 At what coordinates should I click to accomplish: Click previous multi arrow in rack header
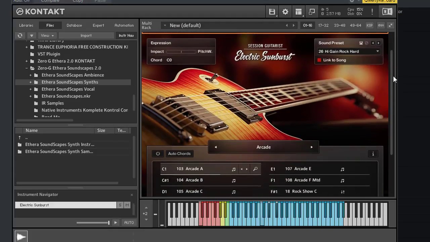click(287, 25)
